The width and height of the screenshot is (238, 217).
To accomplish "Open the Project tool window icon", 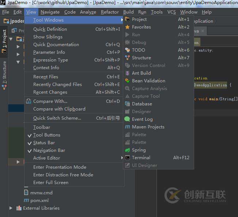I will pos(127,19).
